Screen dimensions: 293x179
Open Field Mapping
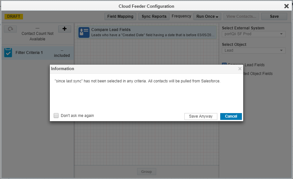[x=120, y=16]
